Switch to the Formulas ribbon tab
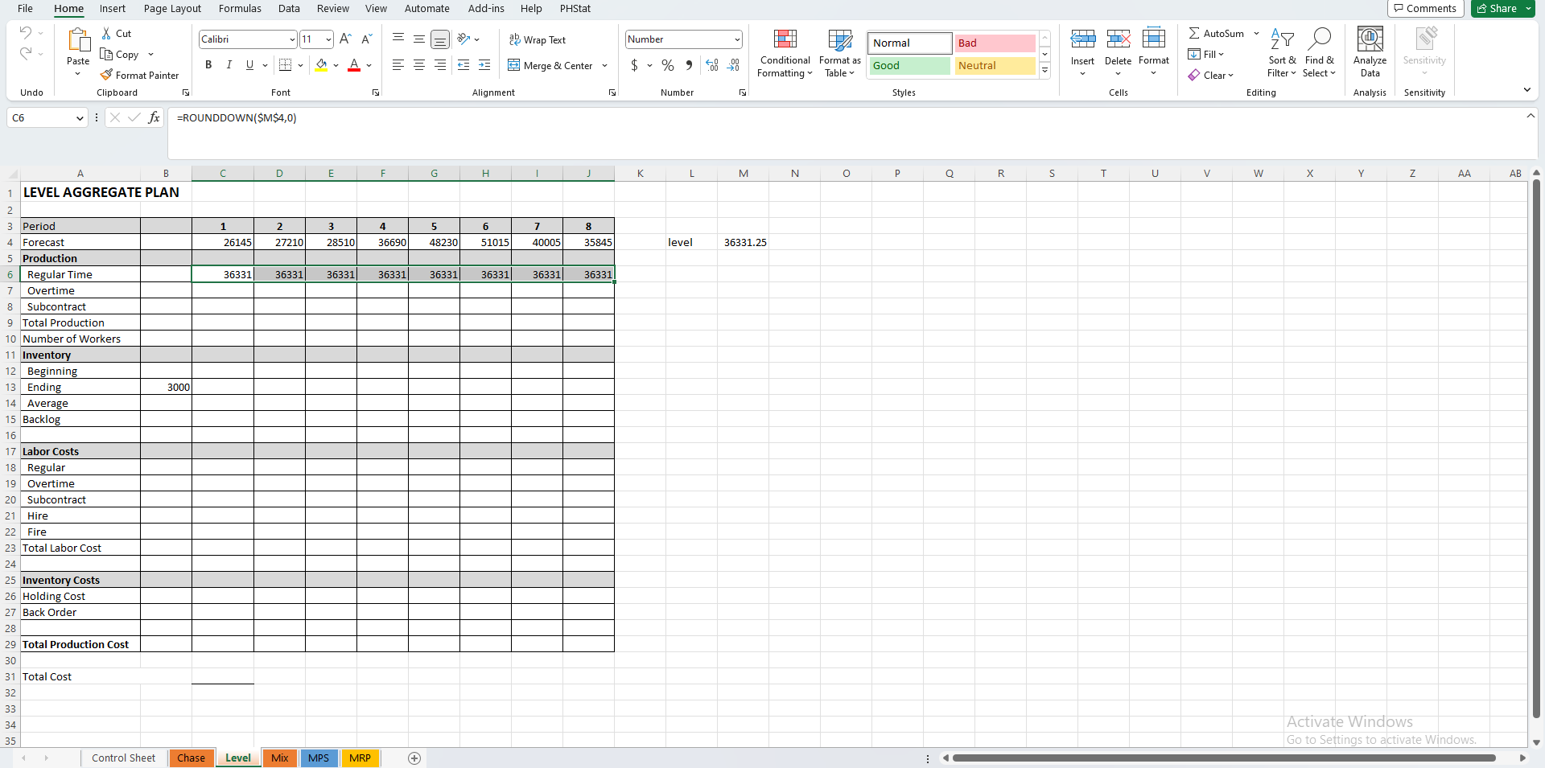 tap(240, 9)
